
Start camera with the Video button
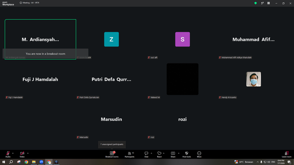point(22,154)
